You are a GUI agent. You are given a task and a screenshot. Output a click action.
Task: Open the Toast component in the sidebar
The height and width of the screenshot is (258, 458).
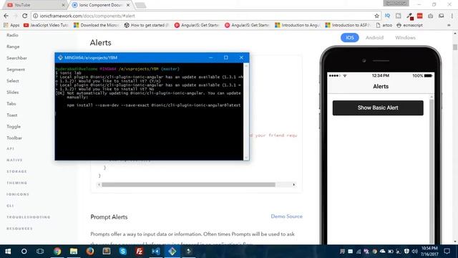[12, 115]
